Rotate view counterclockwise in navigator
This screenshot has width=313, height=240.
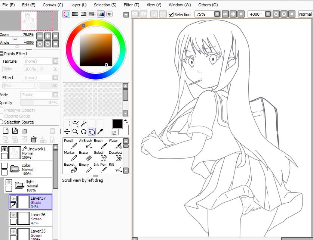click(x=40, y=44)
